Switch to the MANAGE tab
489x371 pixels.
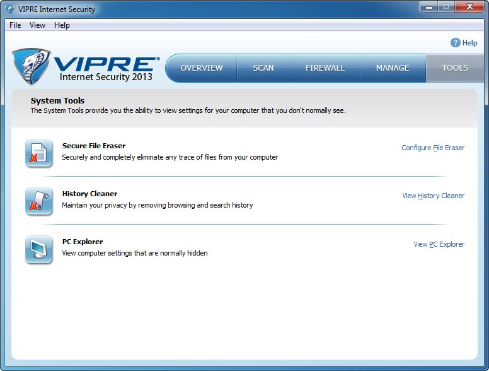(x=393, y=68)
